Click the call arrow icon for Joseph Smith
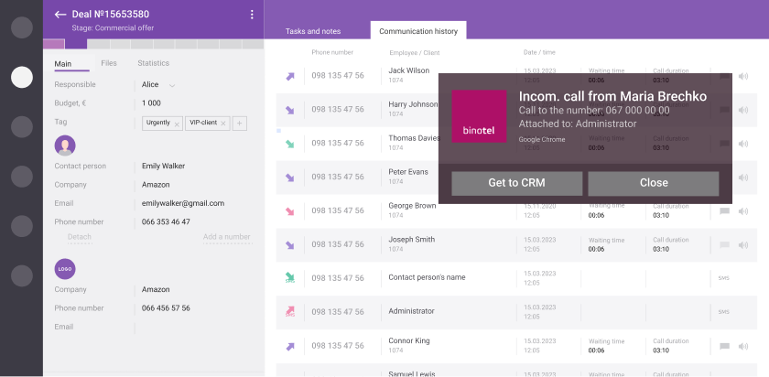 (290, 245)
